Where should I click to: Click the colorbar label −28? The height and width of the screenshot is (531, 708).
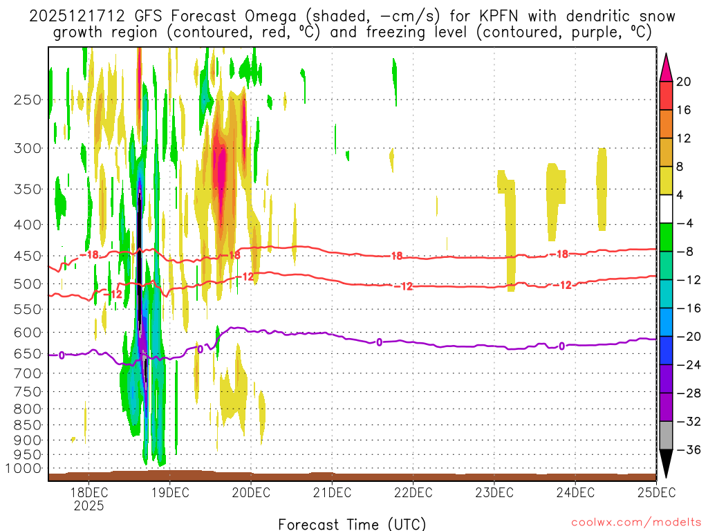pyautogui.click(x=689, y=393)
